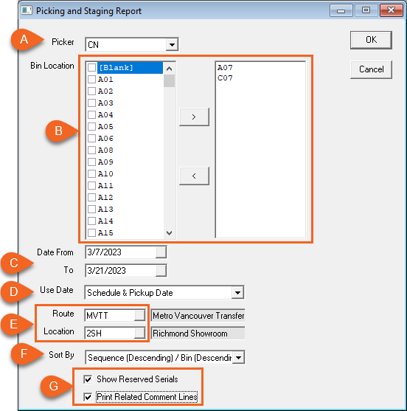Toggle Print Related Comment Lines checkbox
The image size is (407, 411).
[88, 397]
